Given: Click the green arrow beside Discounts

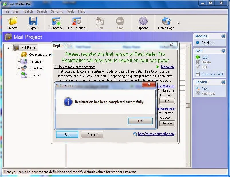Looking at the screenshot, I should (x=158, y=67).
